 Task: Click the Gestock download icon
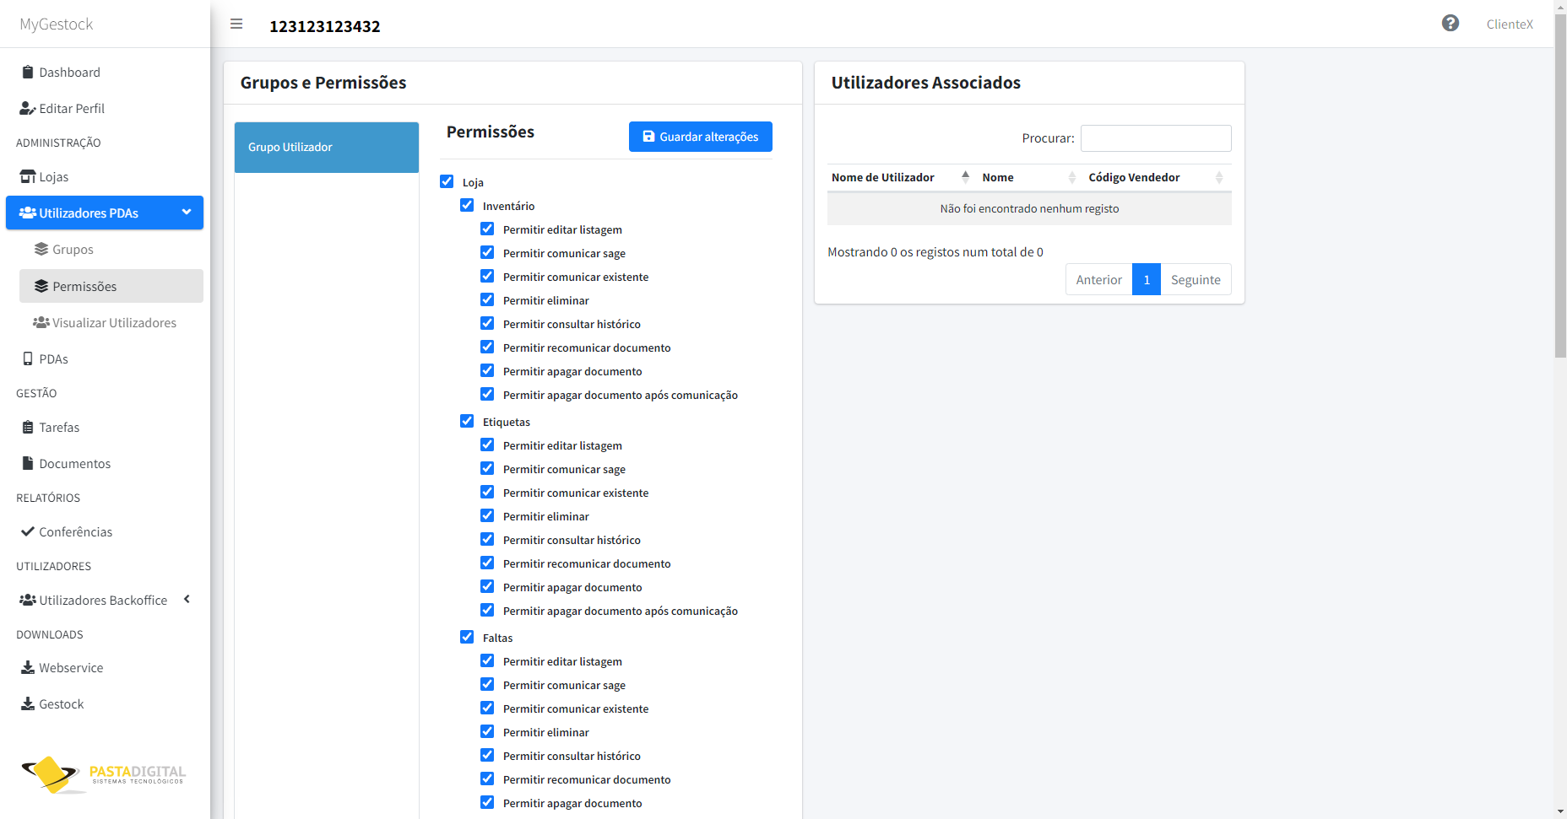28,704
